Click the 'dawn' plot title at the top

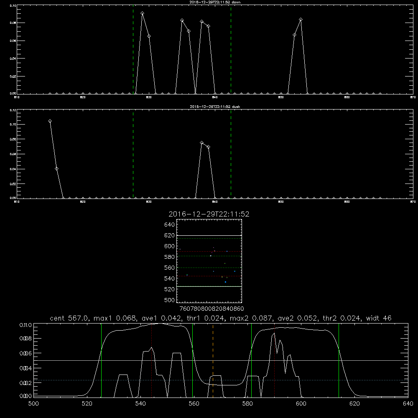coord(215,2)
